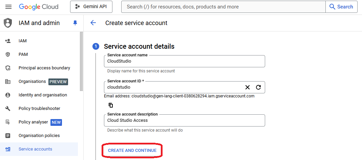Click the Service account description field
The height and width of the screenshot is (160, 362).
point(184,120)
